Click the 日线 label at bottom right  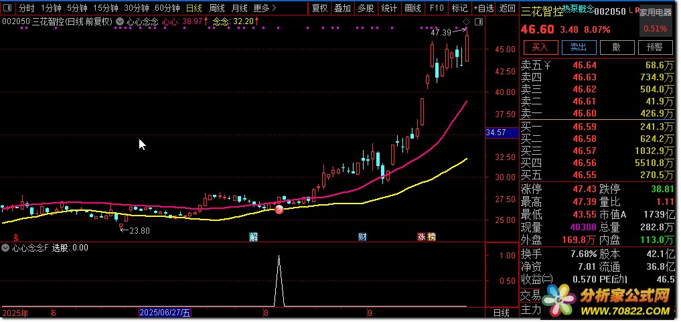pyautogui.click(x=501, y=313)
